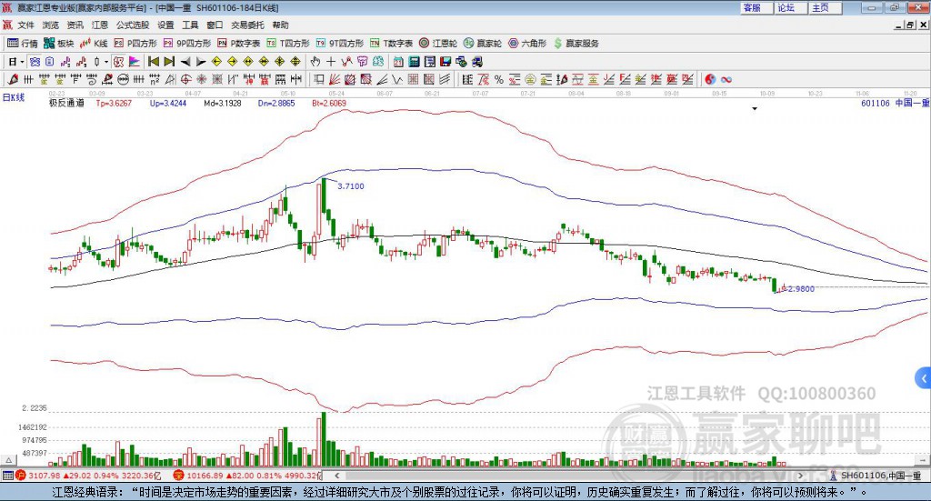Switch to the K线 chart view
This screenshot has width=931, height=501.
click(94, 44)
